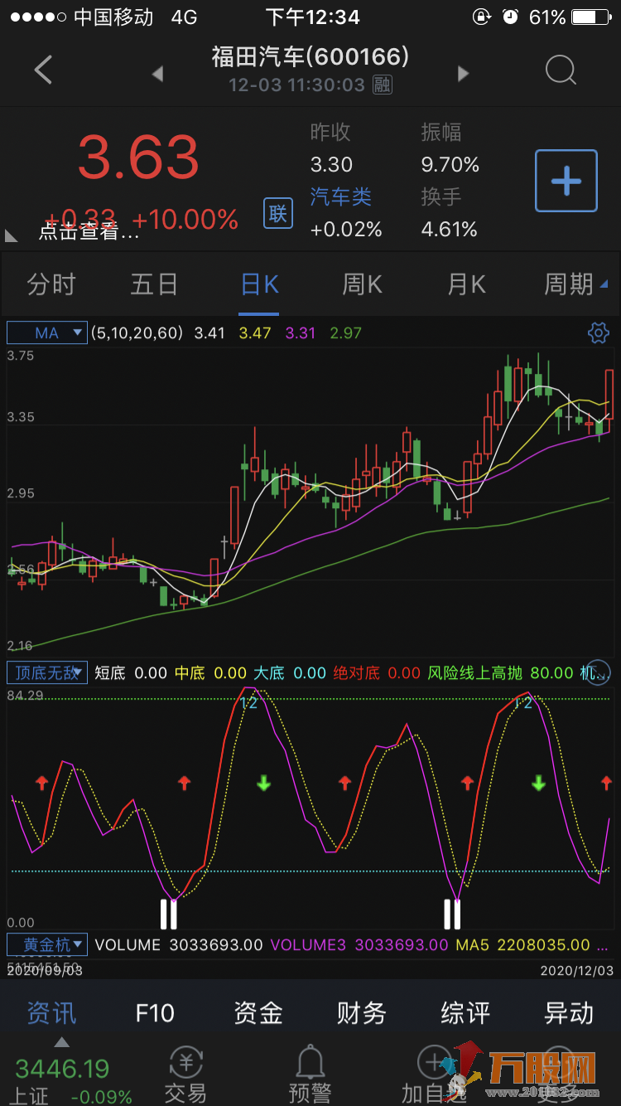The image size is (621, 1106).
Task: Open the MA indicator dropdown
Action: (x=47, y=333)
